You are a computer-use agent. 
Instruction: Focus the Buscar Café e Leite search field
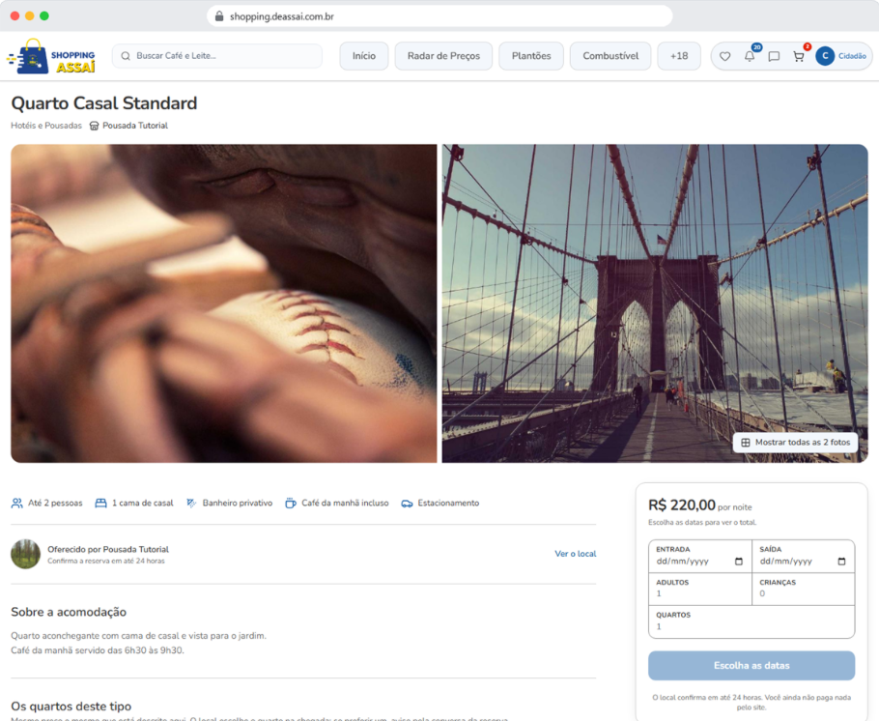217,56
